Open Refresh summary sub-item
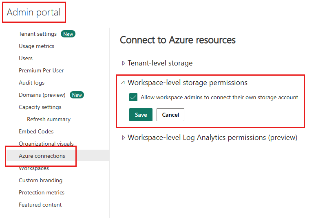The height and width of the screenshot is (218, 316). (x=49, y=119)
